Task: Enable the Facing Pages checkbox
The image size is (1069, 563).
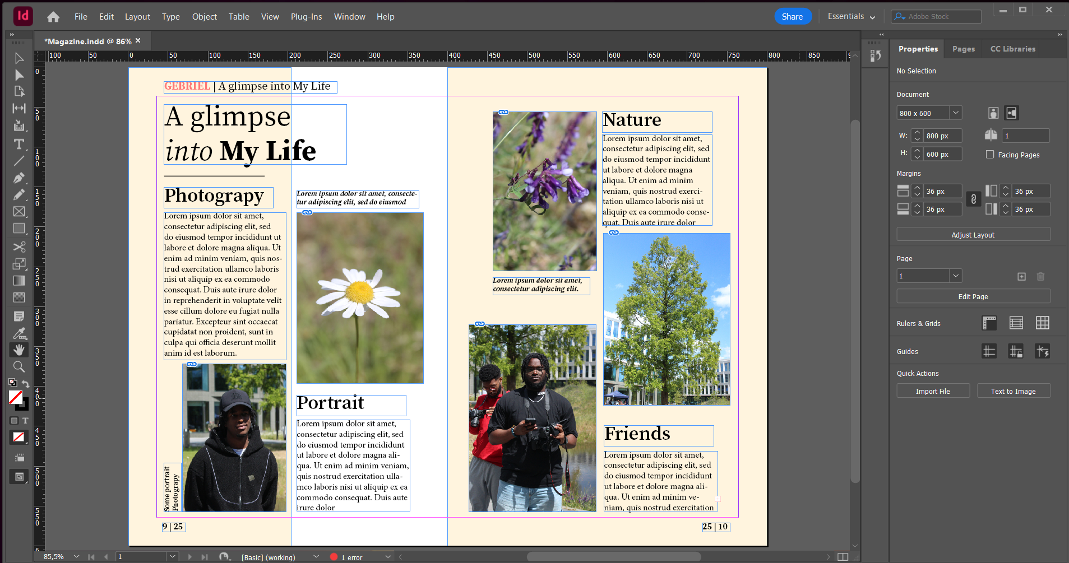Action: 990,155
